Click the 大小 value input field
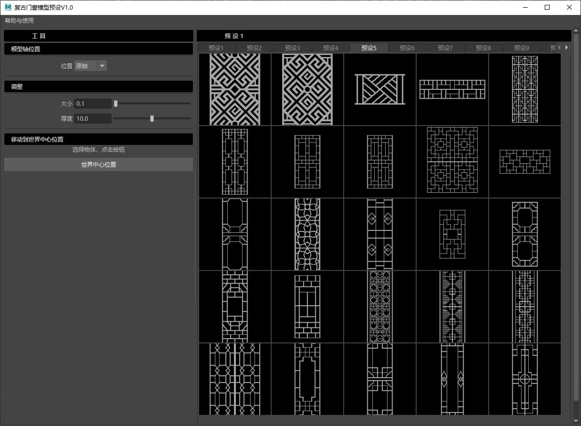Viewport: 581px width, 426px height. [x=93, y=104]
